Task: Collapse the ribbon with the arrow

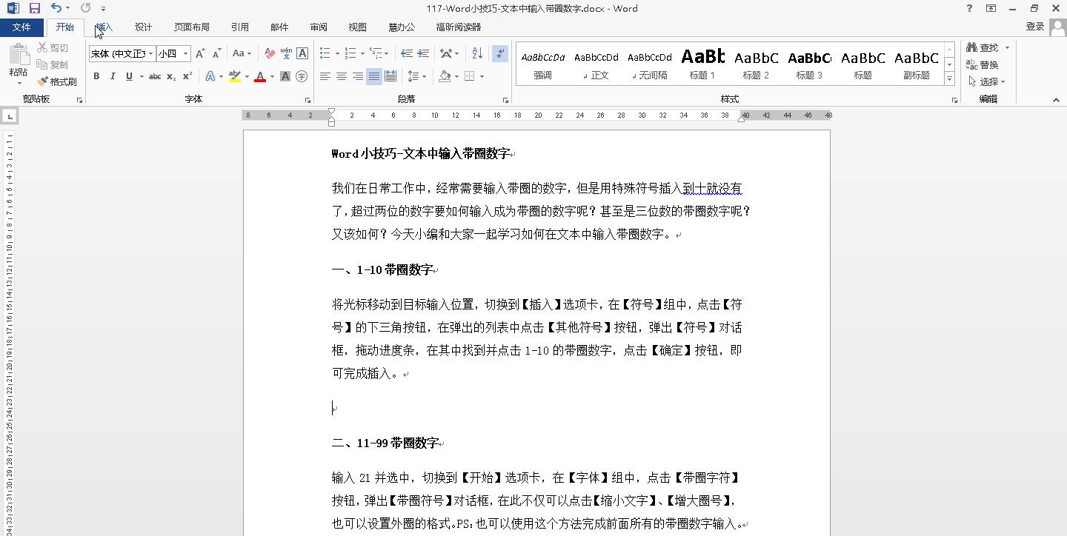Action: pyautogui.click(x=1057, y=100)
